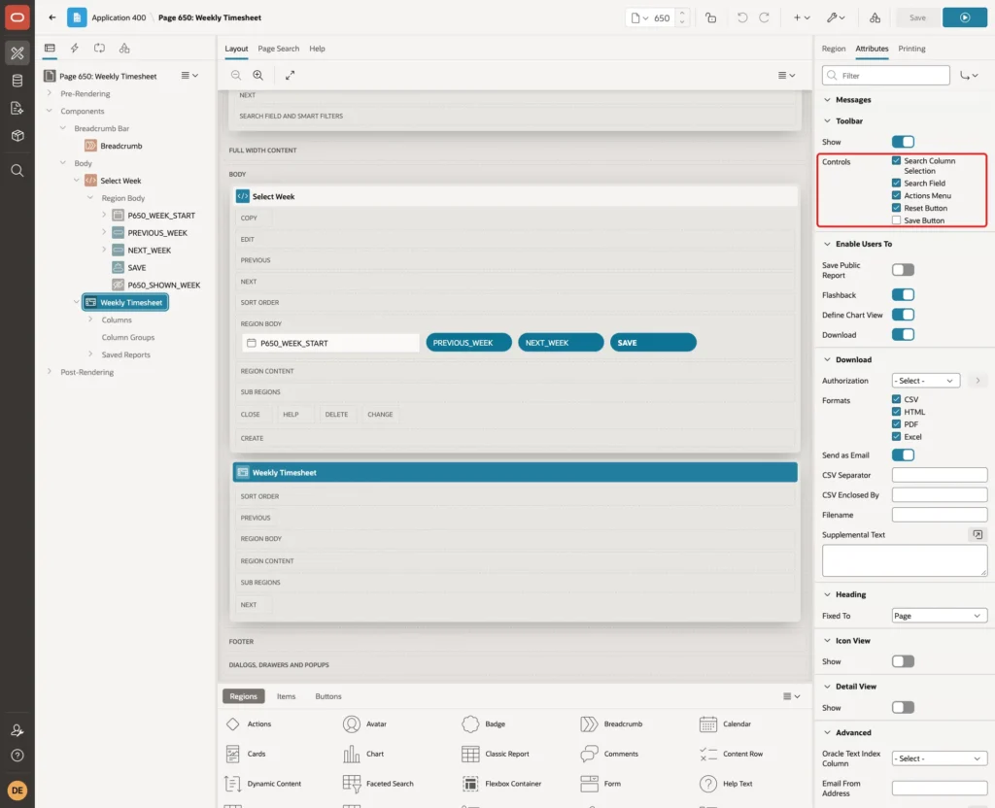Viewport: 995px width, 808px height.
Task: Uncheck the PDF download format
Action: click(x=896, y=423)
